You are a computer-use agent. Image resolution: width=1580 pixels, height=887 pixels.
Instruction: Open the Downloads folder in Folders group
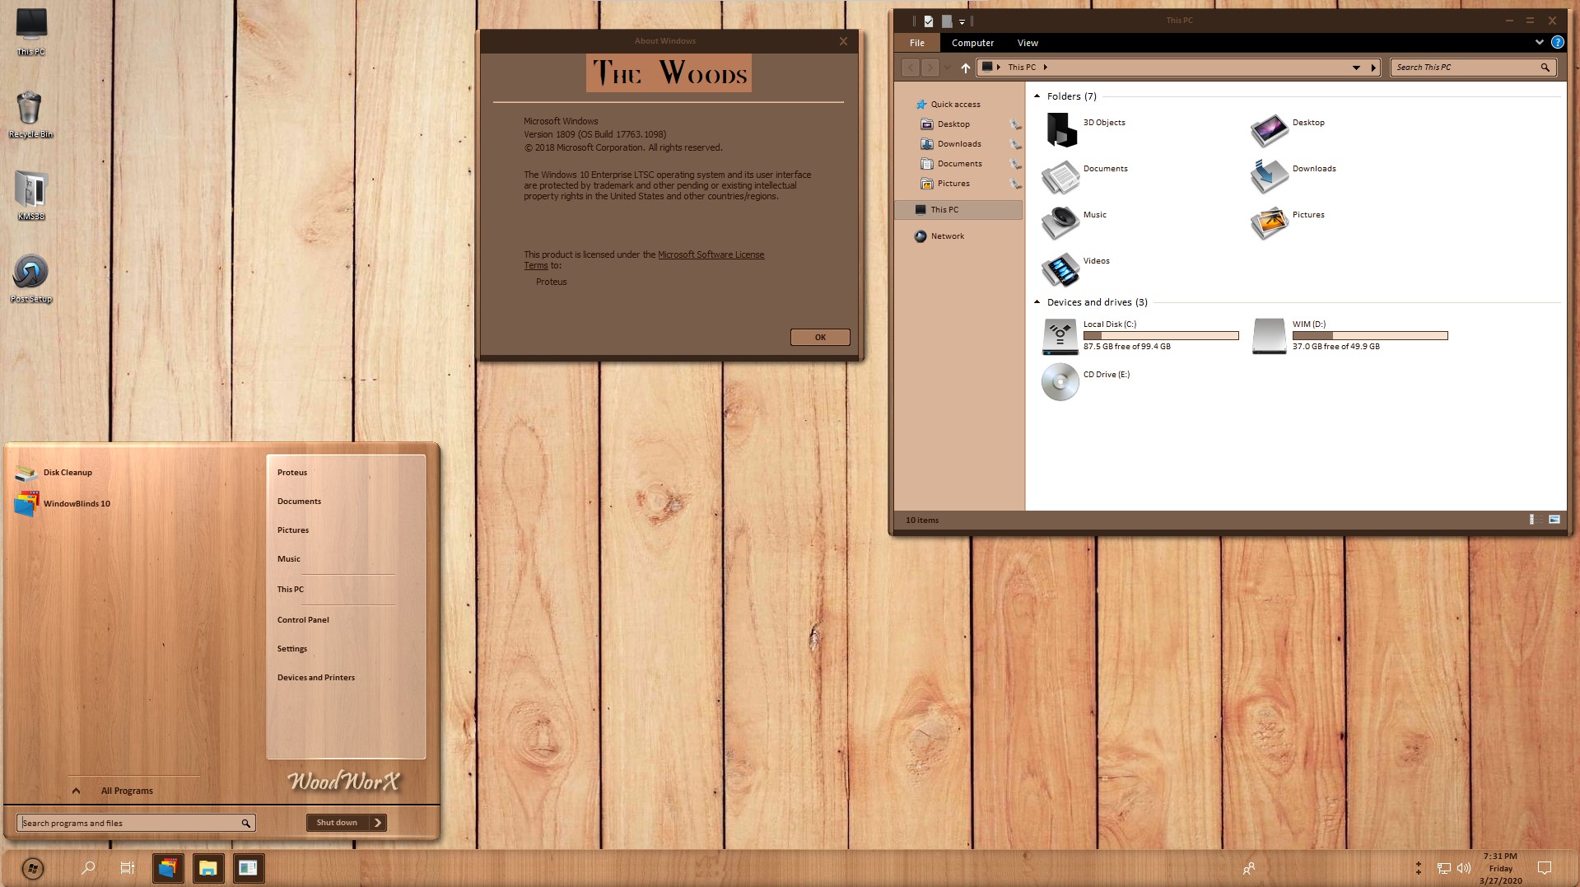click(1294, 176)
